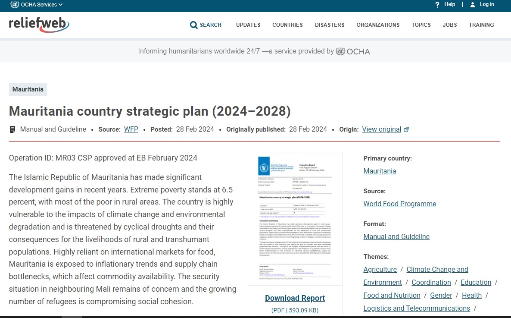Click the Primary country: label
Image resolution: width=511 pixels, height=318 pixels.
[x=387, y=158]
